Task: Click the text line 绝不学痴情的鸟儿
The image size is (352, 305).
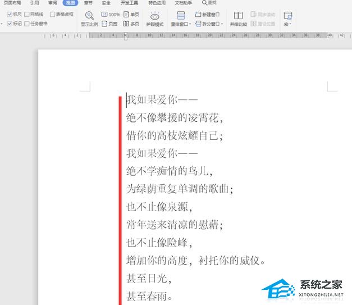Action: (170, 171)
